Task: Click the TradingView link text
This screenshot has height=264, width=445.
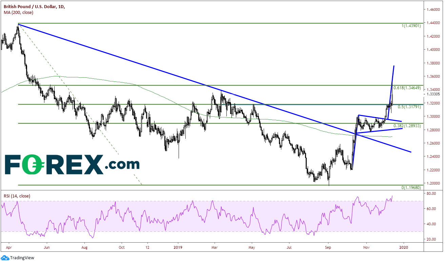Action: point(22,258)
